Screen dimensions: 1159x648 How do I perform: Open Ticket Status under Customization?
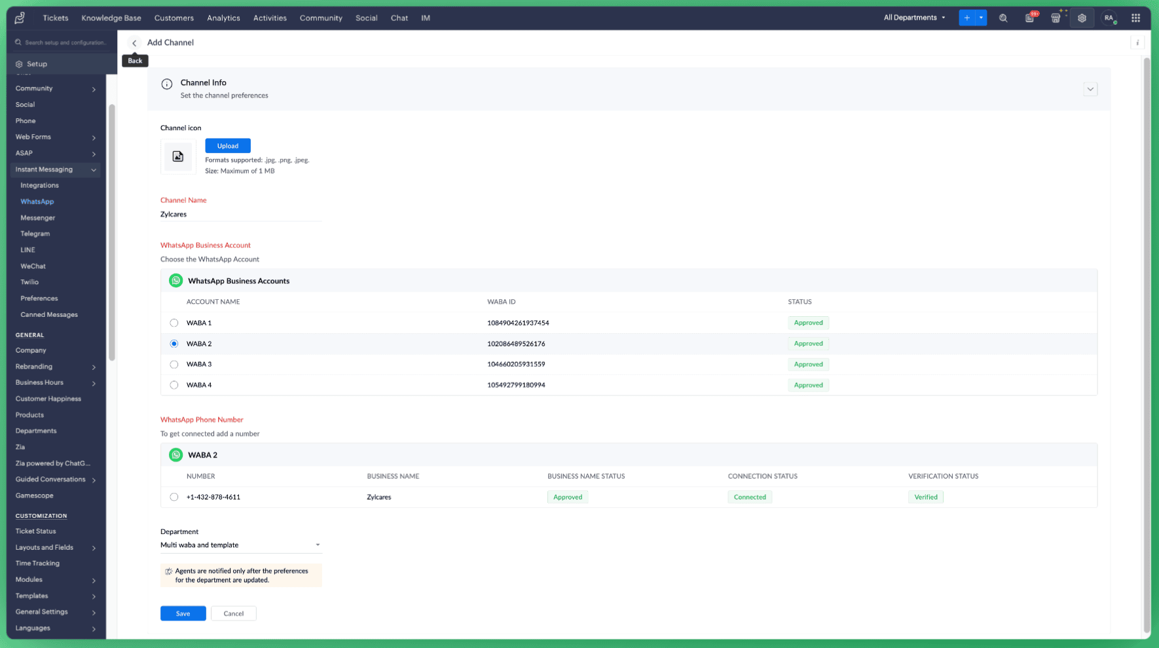(x=36, y=531)
